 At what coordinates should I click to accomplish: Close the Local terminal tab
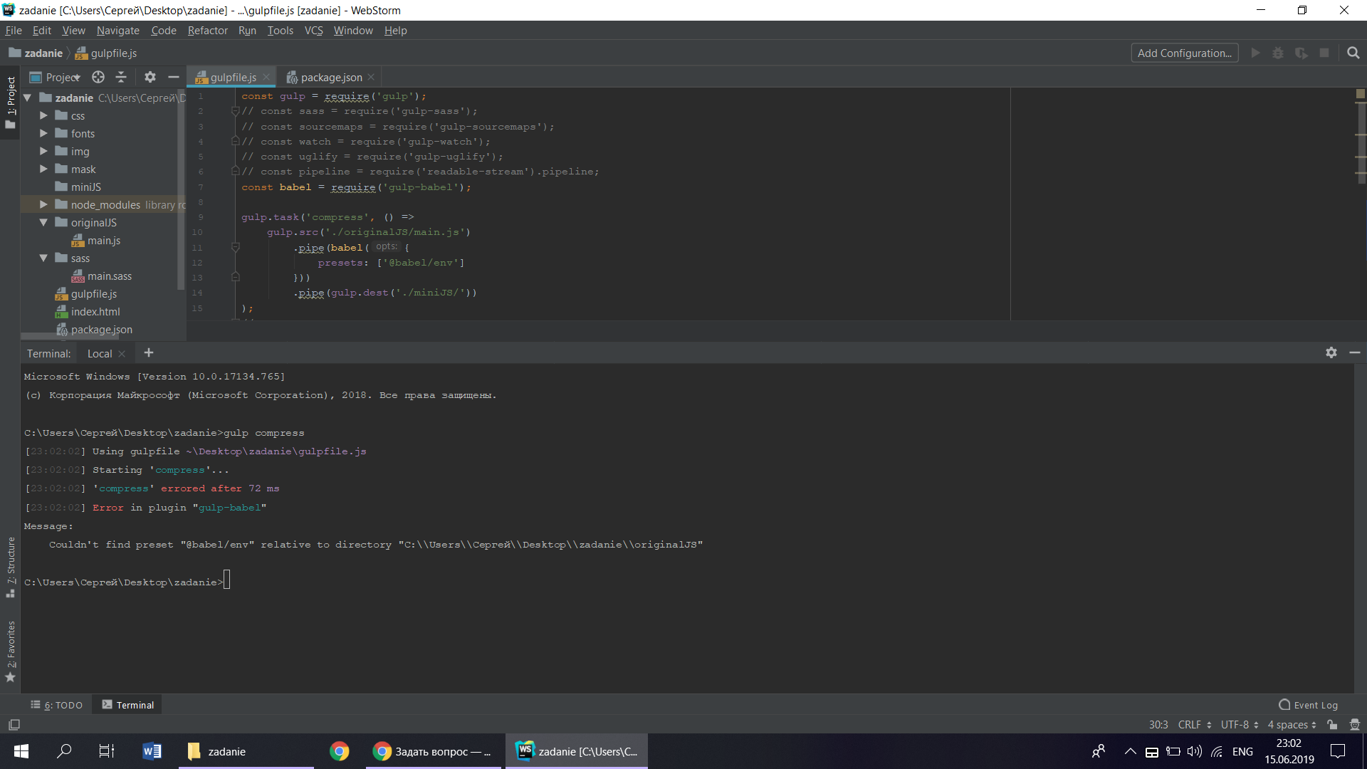(x=122, y=354)
